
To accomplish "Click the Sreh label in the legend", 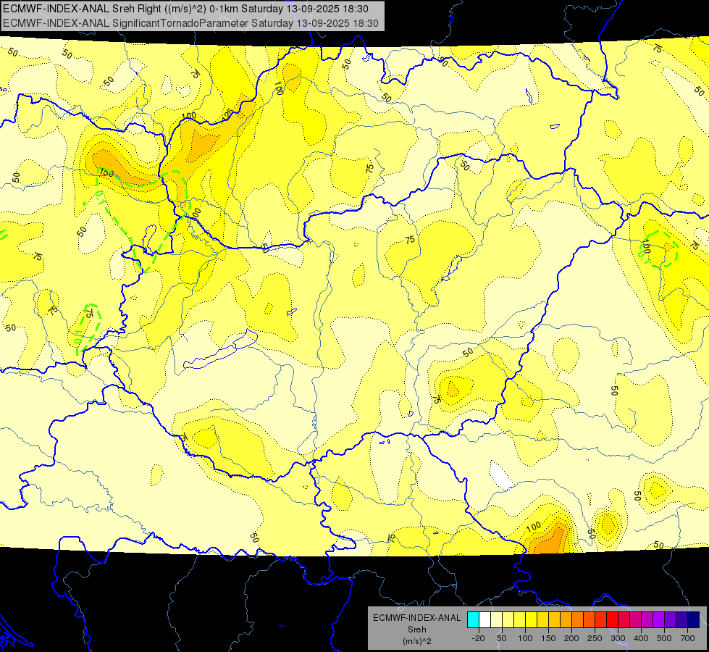I will point(417,630).
